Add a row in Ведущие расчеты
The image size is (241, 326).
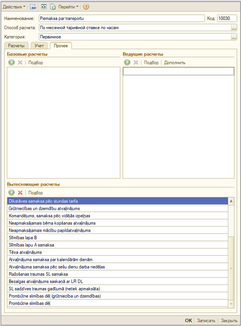pyautogui.click(x=127, y=62)
